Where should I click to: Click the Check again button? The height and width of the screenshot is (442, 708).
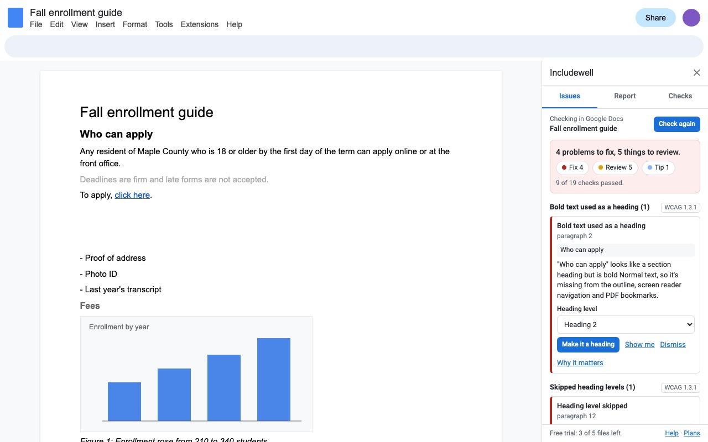click(677, 124)
